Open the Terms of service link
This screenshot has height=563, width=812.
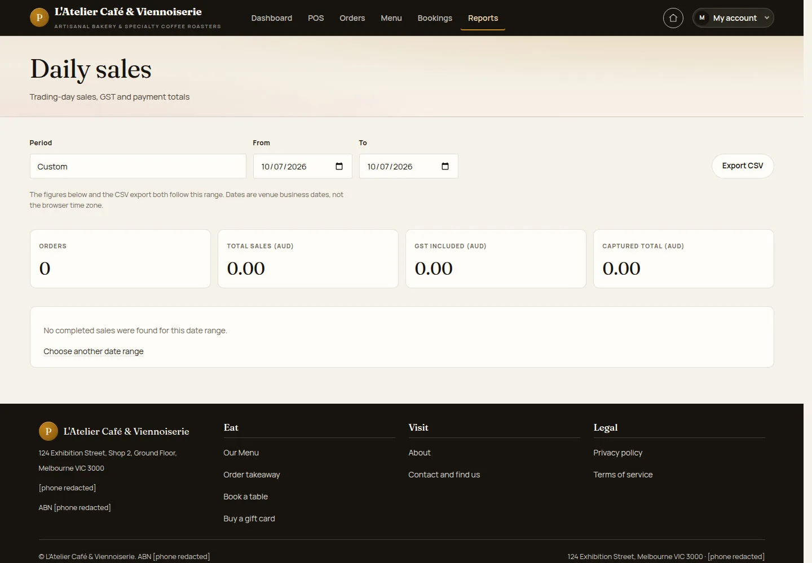[623, 475]
